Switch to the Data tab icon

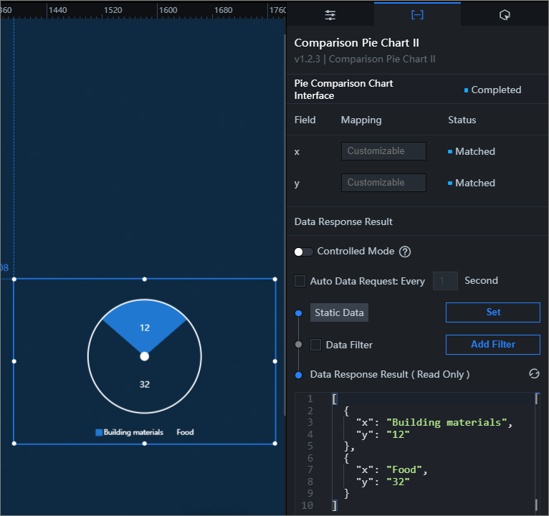(x=417, y=15)
